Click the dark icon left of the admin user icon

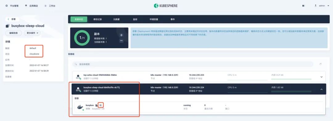pos(303,6)
